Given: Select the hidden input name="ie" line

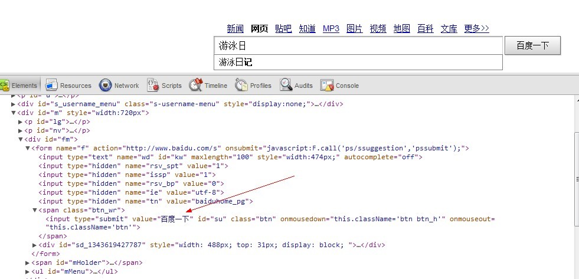Looking at the screenshot, I should 131,192.
